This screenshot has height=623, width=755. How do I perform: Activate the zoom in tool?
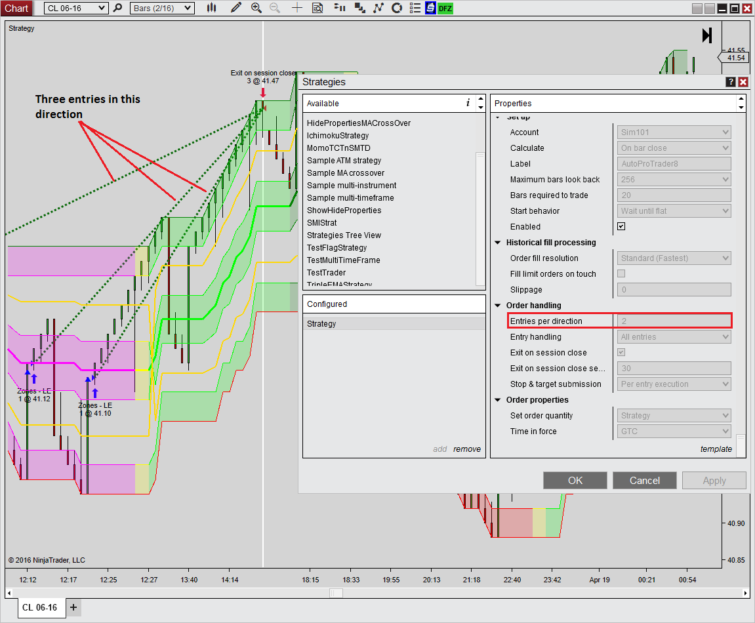(256, 8)
